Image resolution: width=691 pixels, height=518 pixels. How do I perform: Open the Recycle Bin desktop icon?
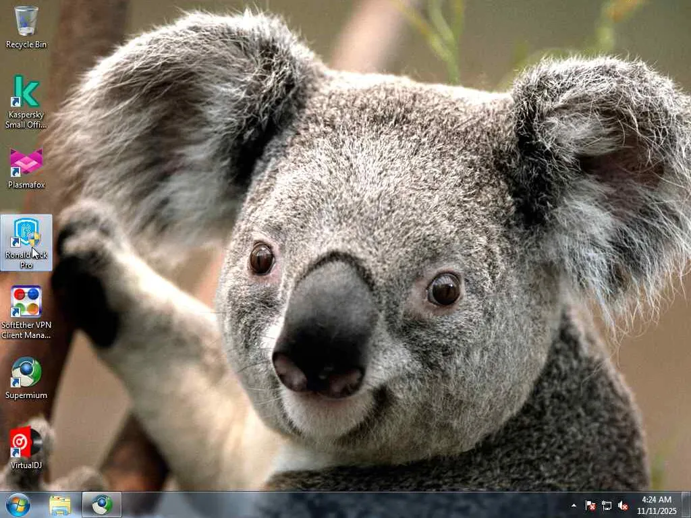click(26, 26)
